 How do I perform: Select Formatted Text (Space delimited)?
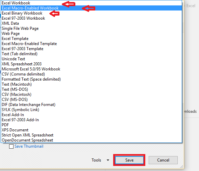91,79
